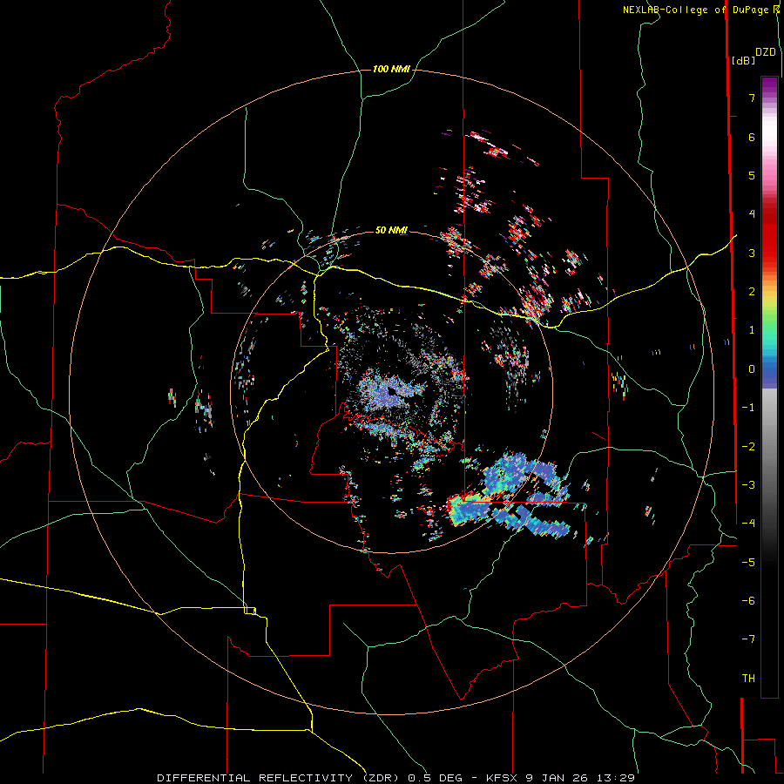Click the 9 JAN 26 13:29 timestamp
784x784 pixels.
[x=580, y=778]
